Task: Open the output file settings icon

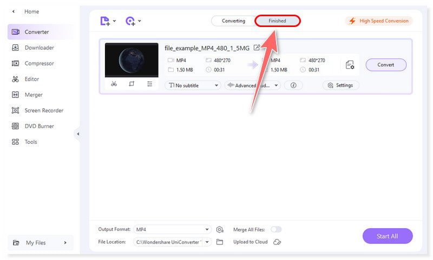Action: (x=350, y=65)
